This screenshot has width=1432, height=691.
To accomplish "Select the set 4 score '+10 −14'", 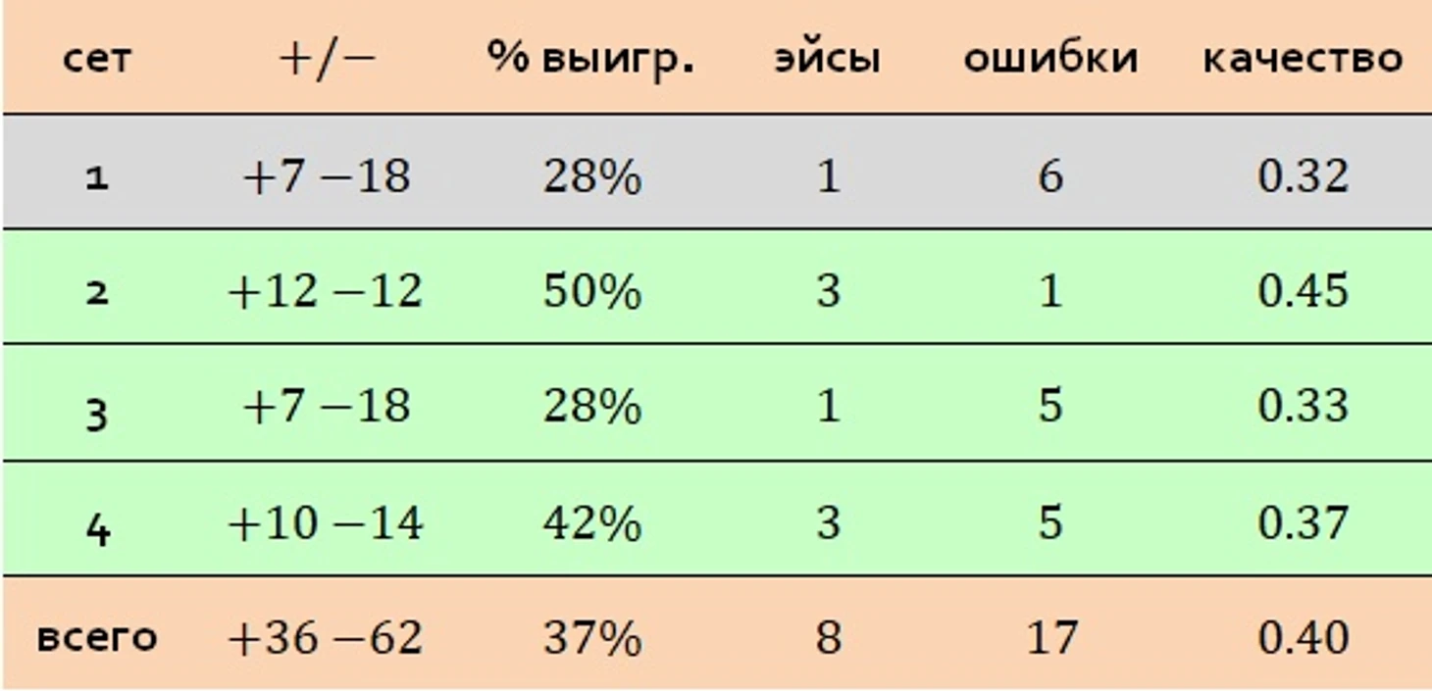I will click(x=325, y=523).
